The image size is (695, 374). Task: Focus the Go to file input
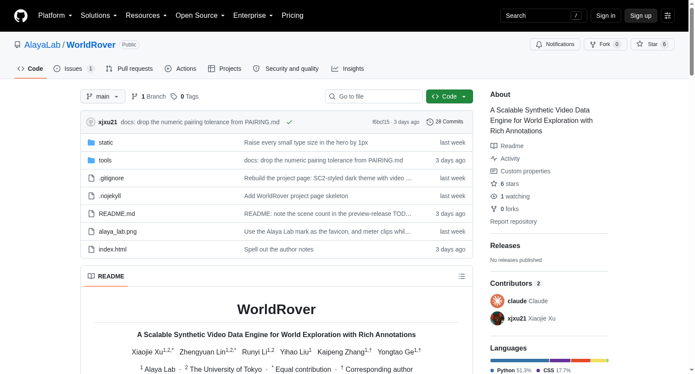[x=374, y=96]
